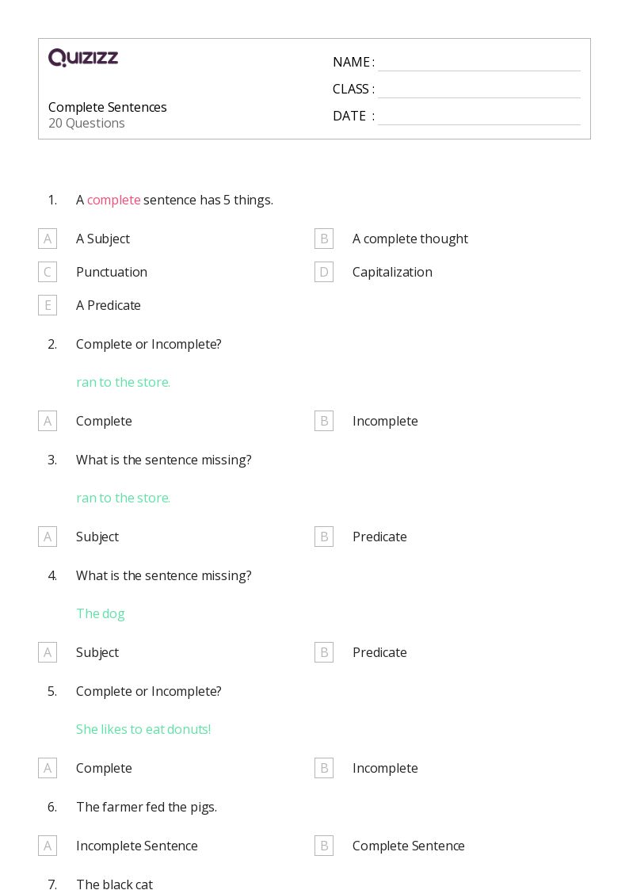
Task: Choose 'Subject' box A in question 3
Action: [48, 537]
